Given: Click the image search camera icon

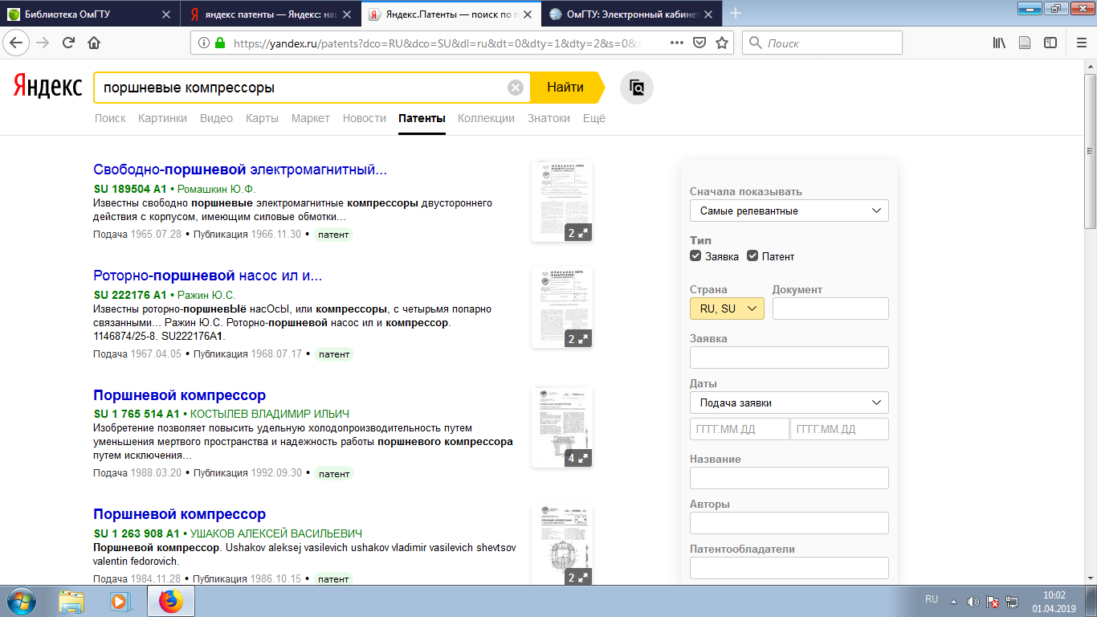Looking at the screenshot, I should pyautogui.click(x=637, y=88).
